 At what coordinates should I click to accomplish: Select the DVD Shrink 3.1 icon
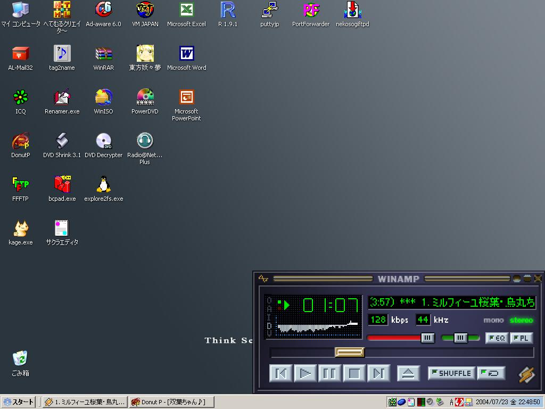tap(62, 145)
